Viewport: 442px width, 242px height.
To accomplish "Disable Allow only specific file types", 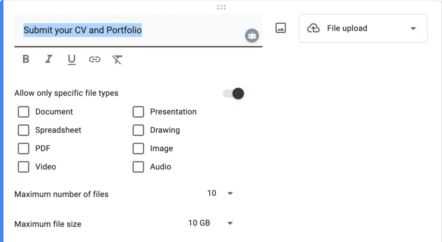I will click(x=234, y=93).
